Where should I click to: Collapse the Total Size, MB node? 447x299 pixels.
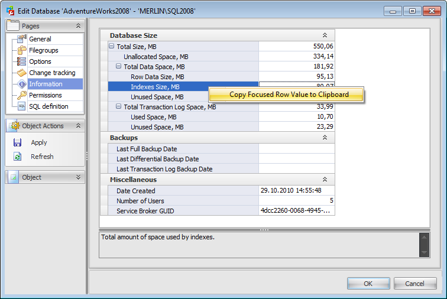pos(112,47)
